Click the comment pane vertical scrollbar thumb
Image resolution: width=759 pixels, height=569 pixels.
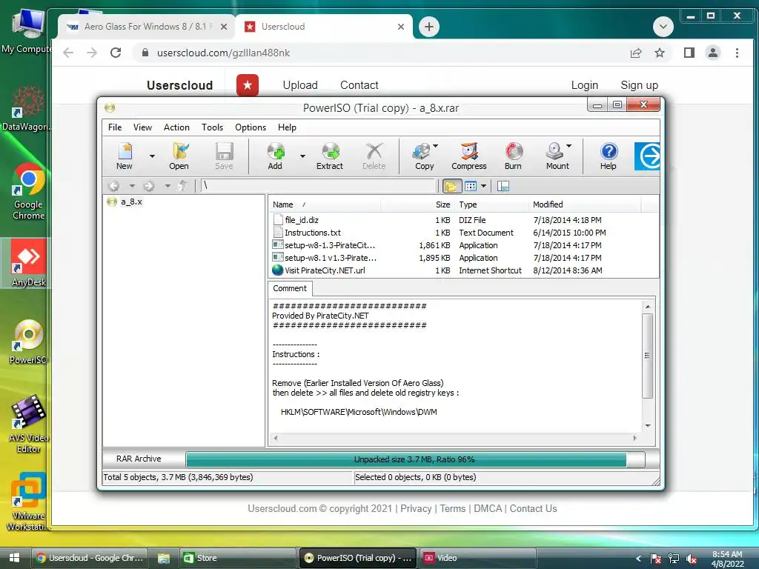pos(647,356)
